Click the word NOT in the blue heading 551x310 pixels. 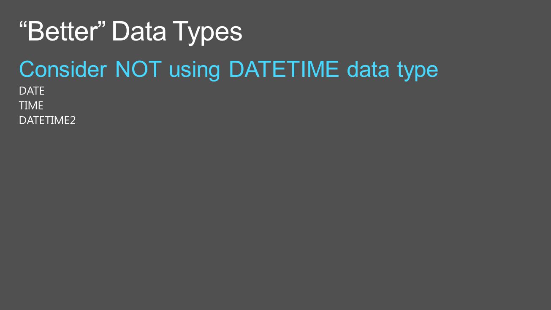[x=138, y=69]
